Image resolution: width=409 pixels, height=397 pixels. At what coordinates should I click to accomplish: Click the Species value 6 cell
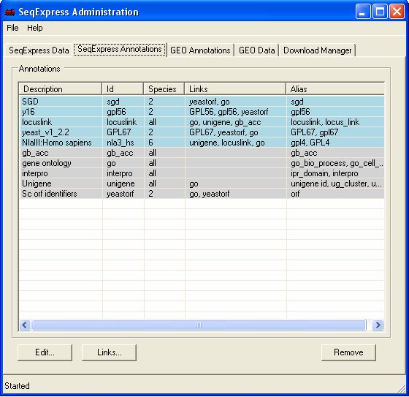point(164,143)
